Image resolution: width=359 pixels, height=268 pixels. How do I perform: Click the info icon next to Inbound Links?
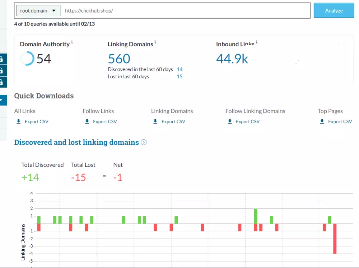(257, 42)
